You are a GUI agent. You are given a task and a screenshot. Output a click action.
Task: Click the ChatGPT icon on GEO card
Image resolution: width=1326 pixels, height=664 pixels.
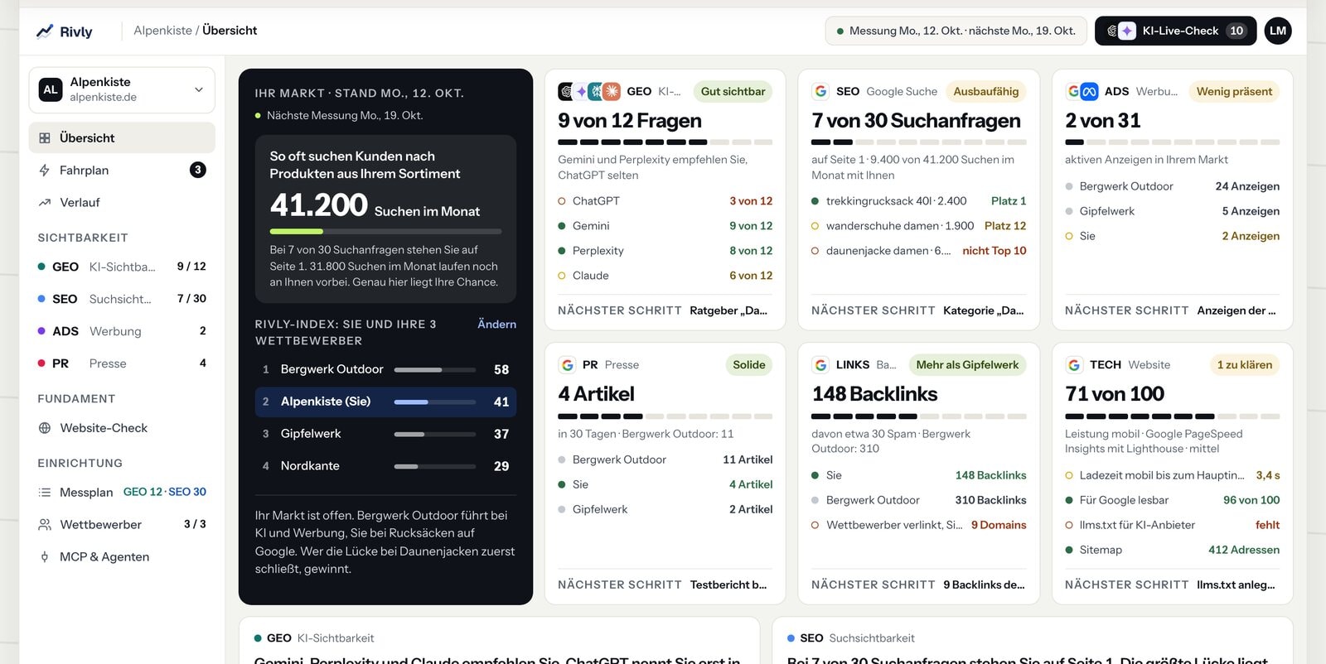pos(567,91)
